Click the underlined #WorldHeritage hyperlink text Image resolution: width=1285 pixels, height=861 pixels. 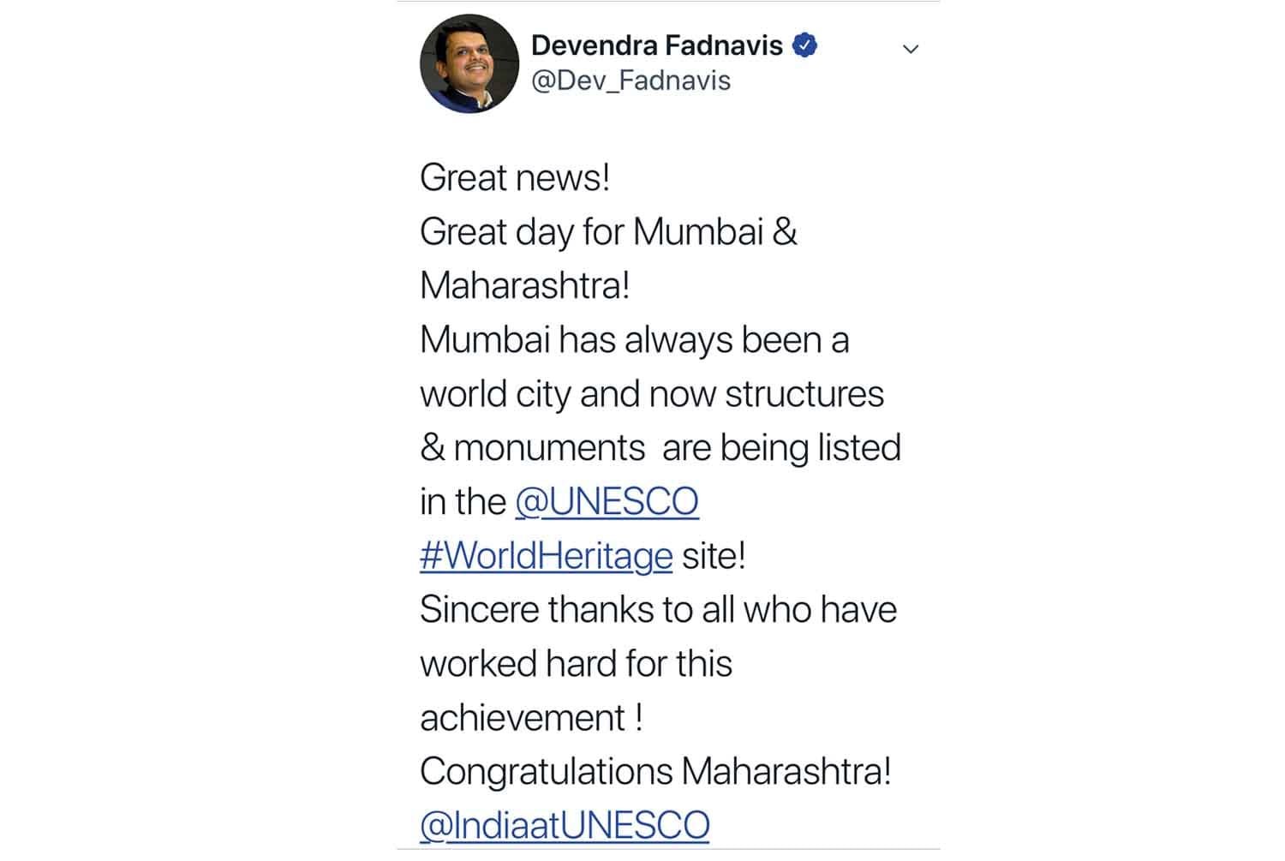pos(546,555)
